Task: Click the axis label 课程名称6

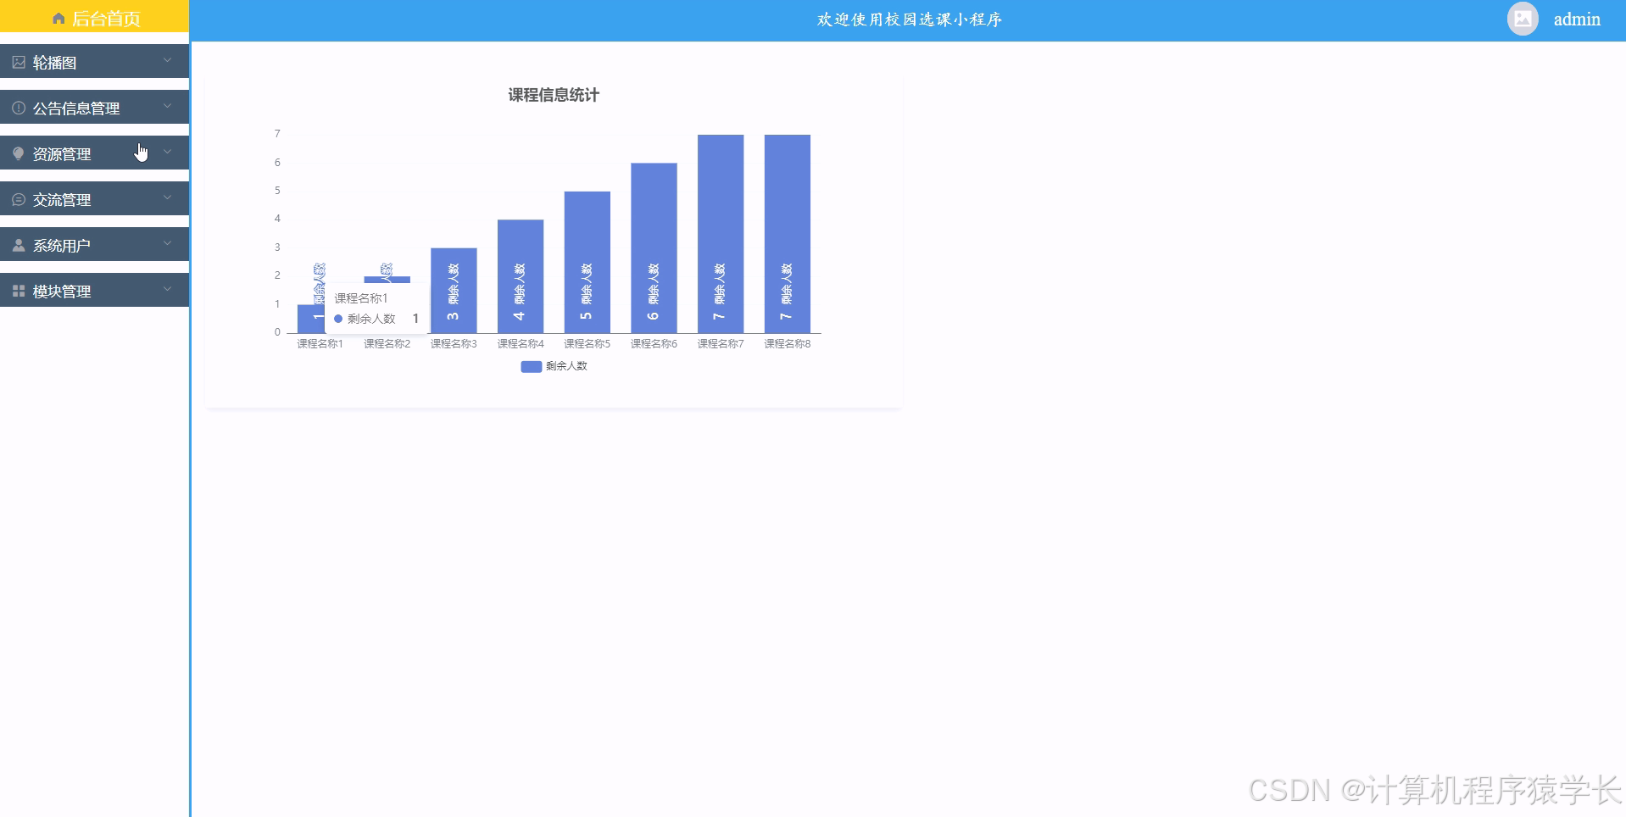Action: [654, 344]
